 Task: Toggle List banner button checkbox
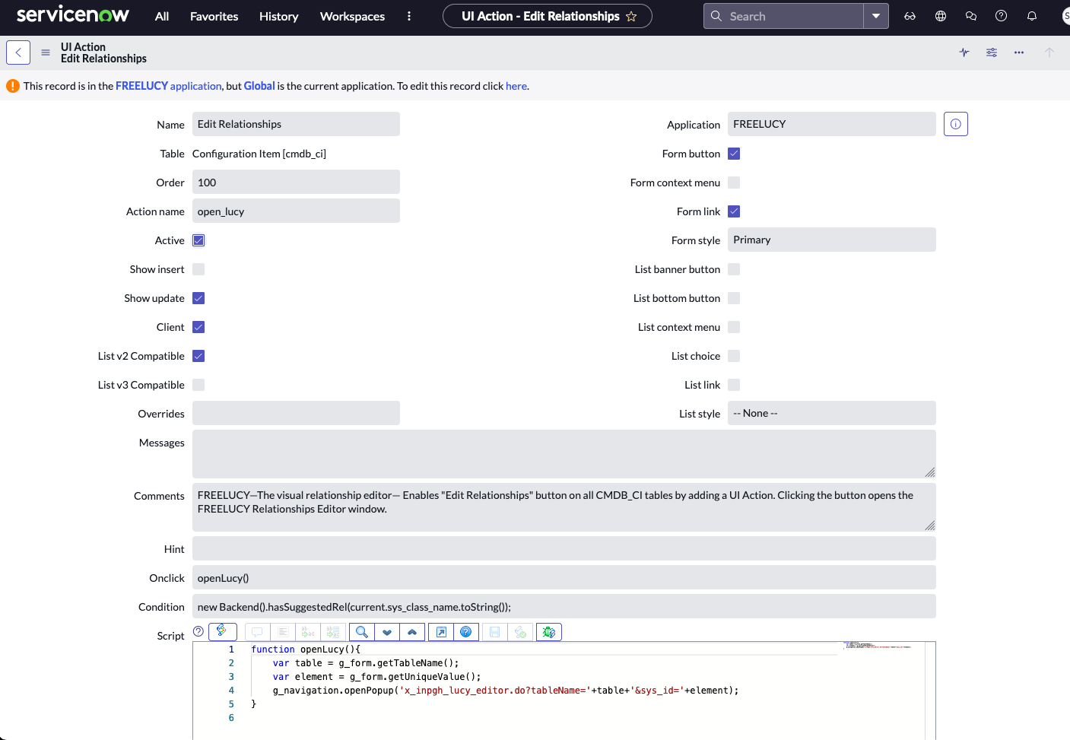(734, 269)
